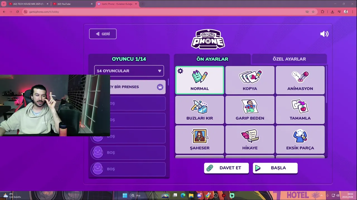Screen dimensions: 357x200
Task: Choose the Garip Beden mode
Action: (x=250, y=110)
